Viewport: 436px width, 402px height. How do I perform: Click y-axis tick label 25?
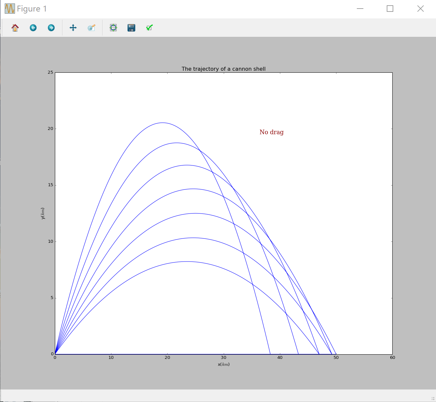point(51,72)
